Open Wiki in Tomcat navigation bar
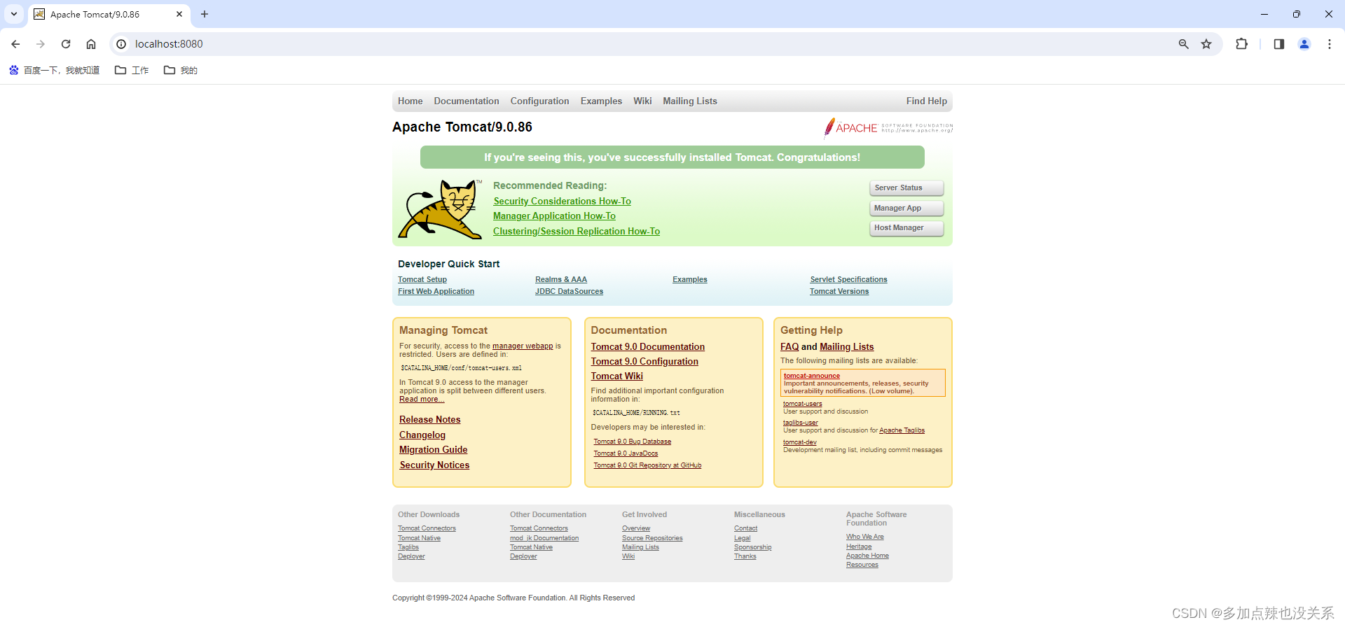 [x=642, y=101]
